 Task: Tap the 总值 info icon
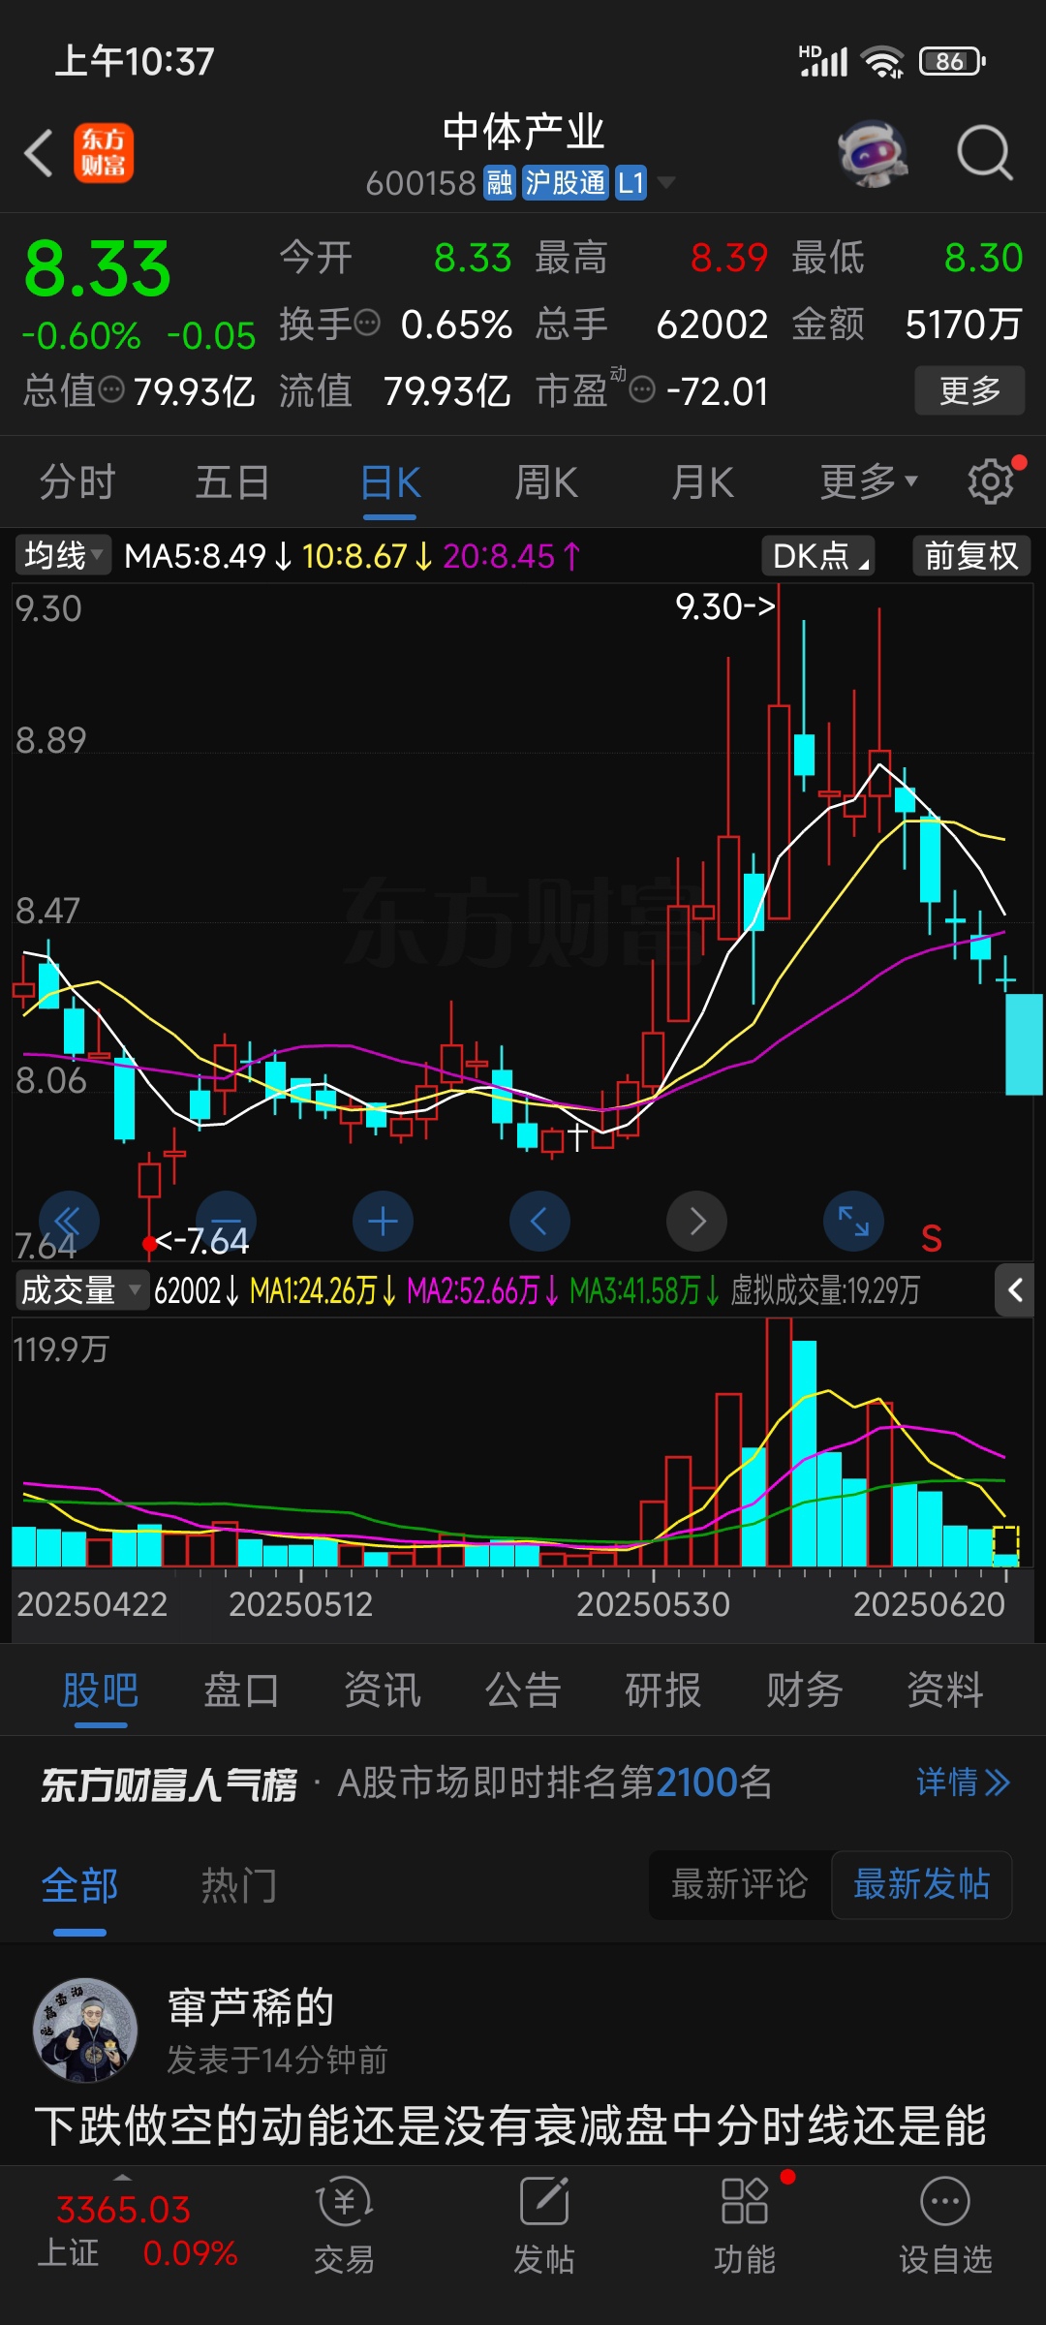[112, 389]
